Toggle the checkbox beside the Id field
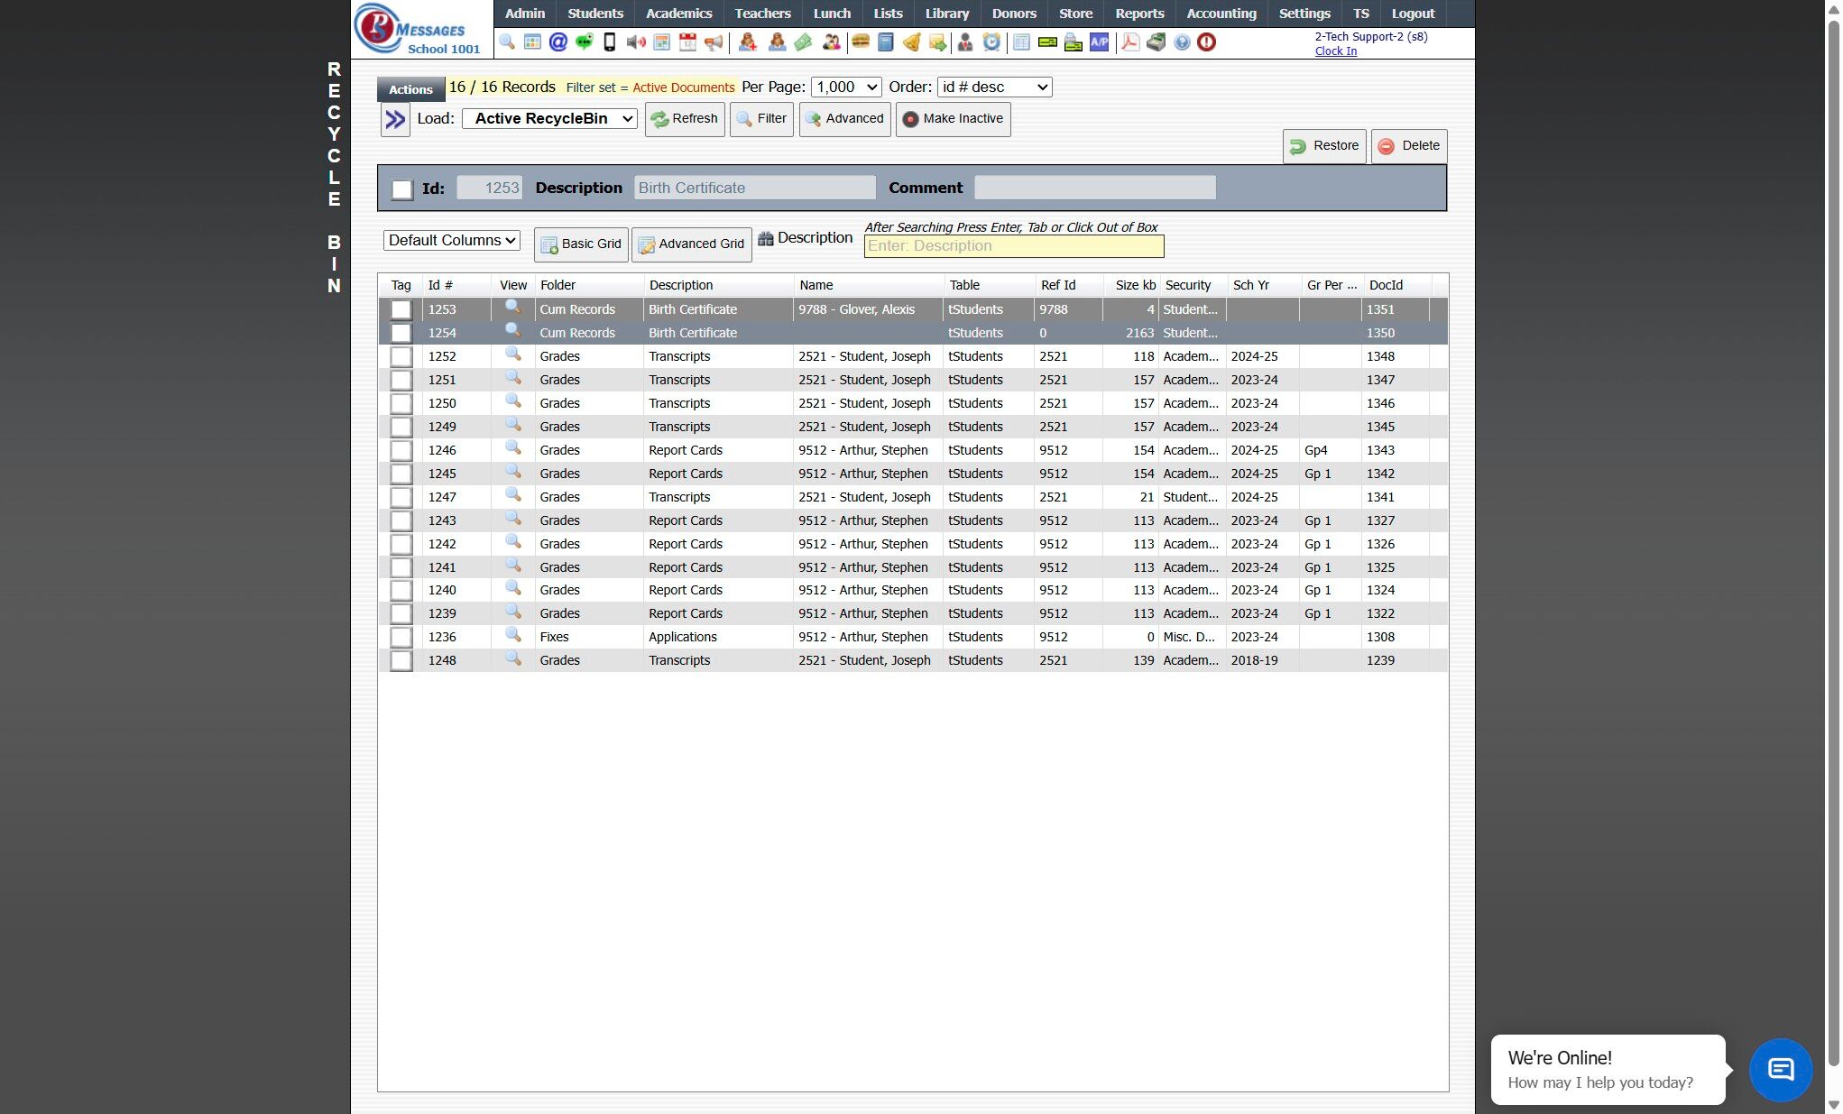Image resolution: width=1843 pixels, height=1114 pixels. [402, 189]
